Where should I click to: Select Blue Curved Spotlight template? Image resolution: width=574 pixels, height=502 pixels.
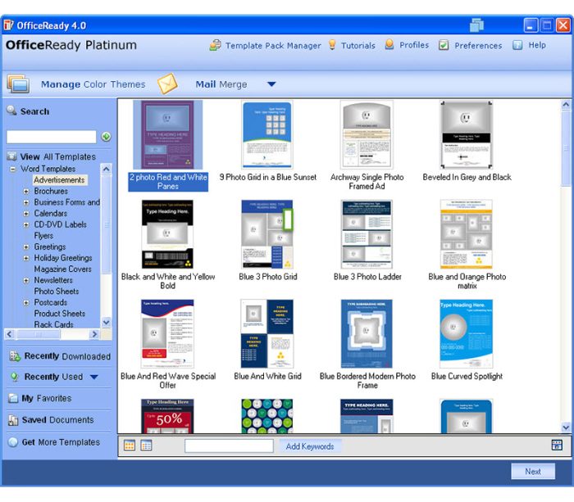point(467,340)
